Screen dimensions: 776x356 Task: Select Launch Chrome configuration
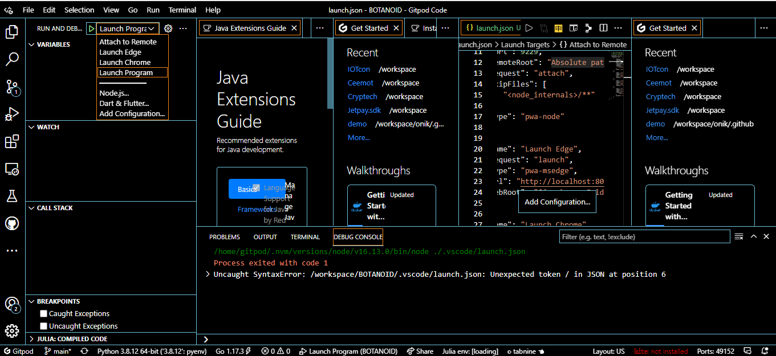tap(133, 62)
